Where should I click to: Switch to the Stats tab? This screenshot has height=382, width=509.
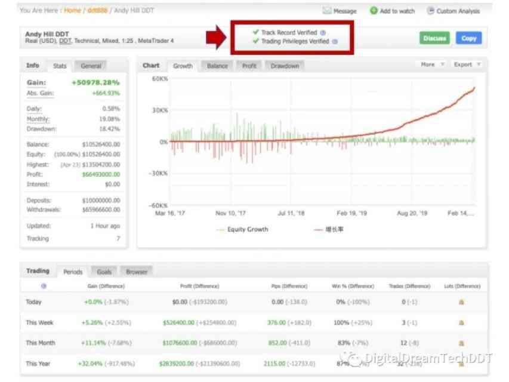[60, 66]
